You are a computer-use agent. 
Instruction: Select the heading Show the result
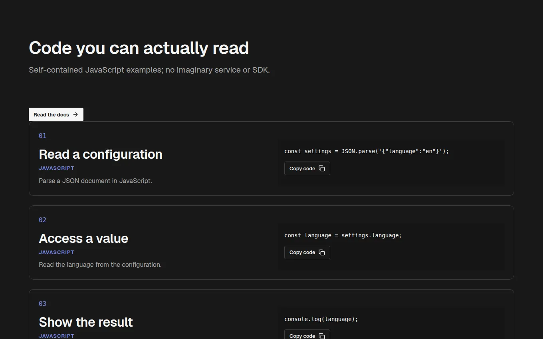point(86,322)
